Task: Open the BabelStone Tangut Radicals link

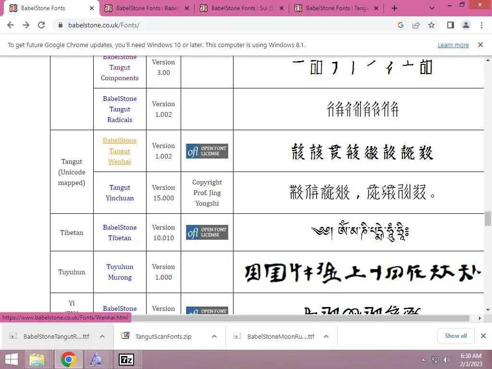Action: [x=120, y=109]
